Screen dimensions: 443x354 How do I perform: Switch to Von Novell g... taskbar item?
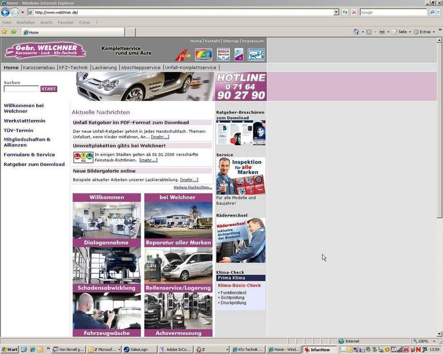69,349
